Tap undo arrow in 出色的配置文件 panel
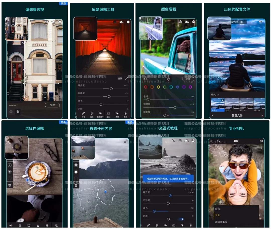 click(260, 22)
